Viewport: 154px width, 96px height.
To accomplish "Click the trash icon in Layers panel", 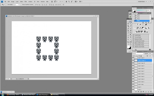I will 151,92.
